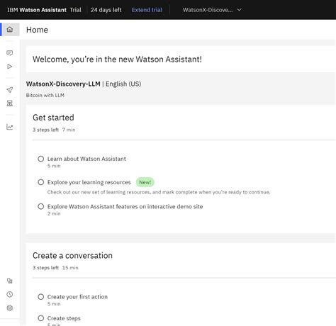
Task: Click 'WatsonX-Discovery-LLM' assistant name
Action: click(x=63, y=84)
